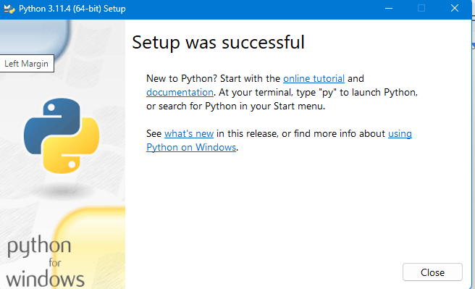Screen dimensions: 475x289
Task: Click the 'Python 3.11.4 (64-bit) Setup' title text
Action: (x=72, y=9)
